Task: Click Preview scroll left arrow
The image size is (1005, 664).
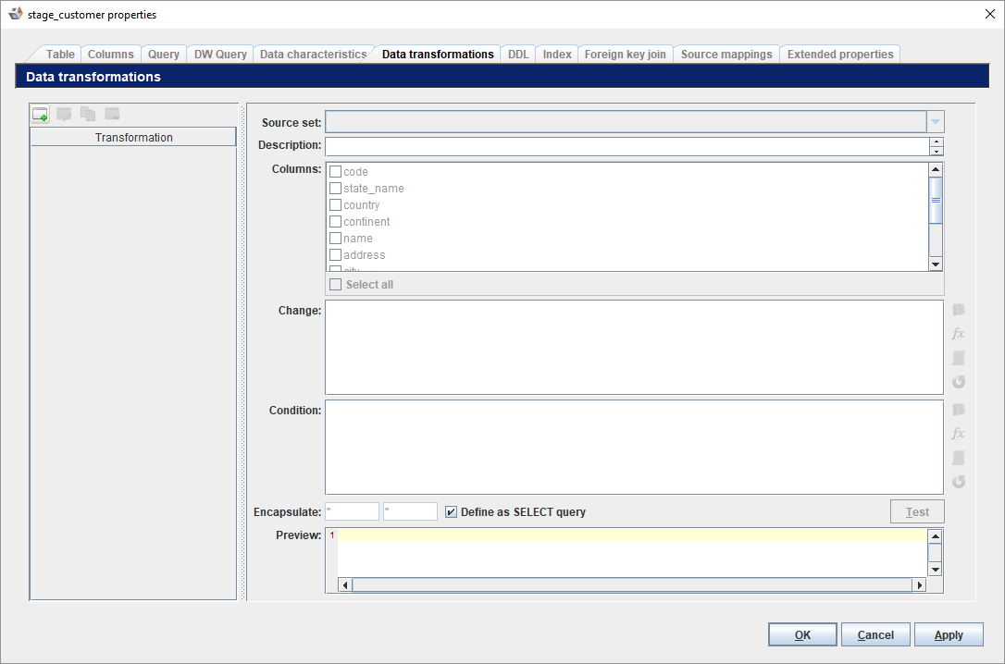Action: tap(345, 584)
